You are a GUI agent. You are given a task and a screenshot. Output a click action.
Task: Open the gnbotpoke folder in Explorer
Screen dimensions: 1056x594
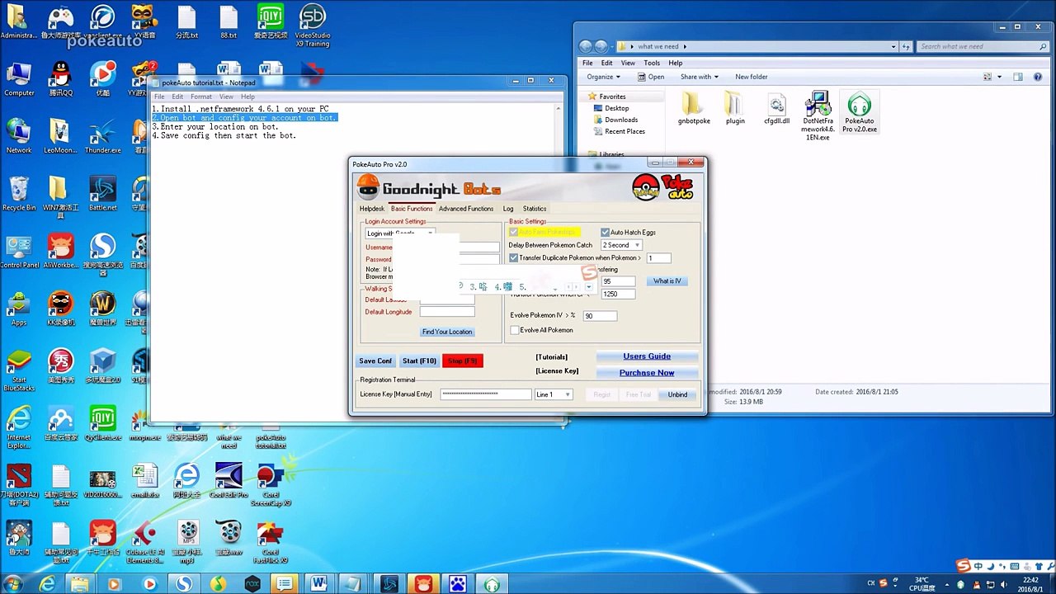[694, 109]
